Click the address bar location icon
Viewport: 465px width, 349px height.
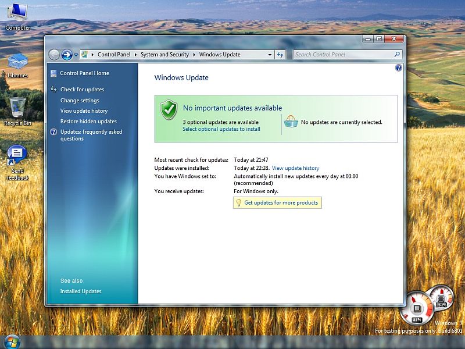(84, 54)
